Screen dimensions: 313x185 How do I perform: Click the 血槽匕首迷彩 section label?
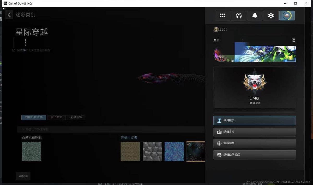pos(32,138)
